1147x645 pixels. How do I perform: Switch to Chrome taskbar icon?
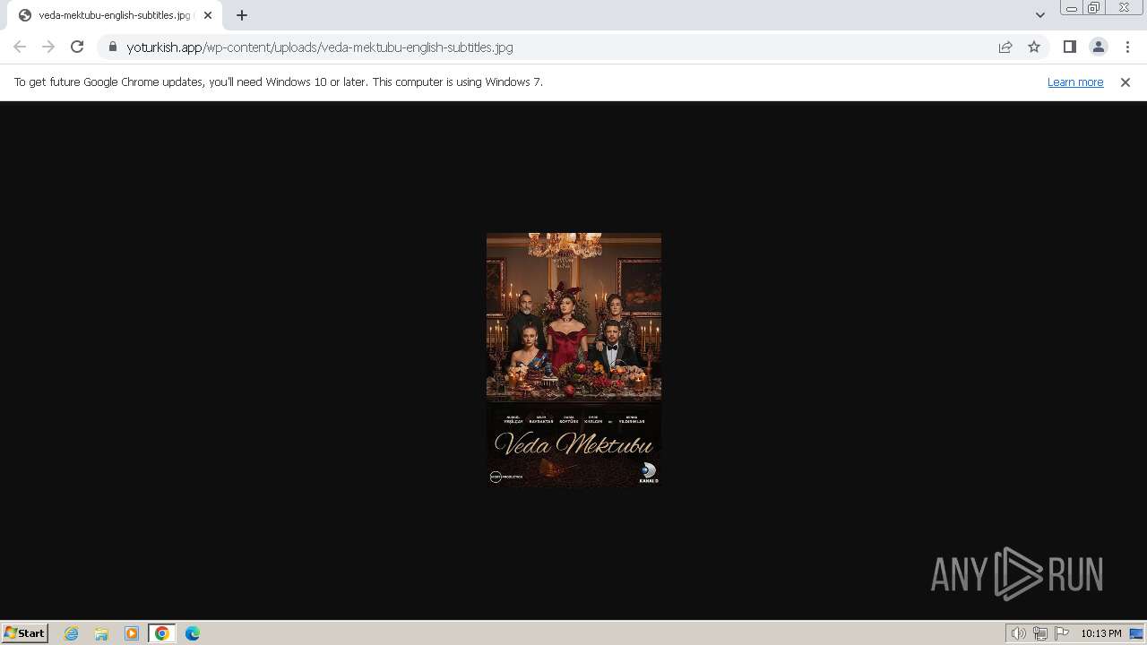(162, 633)
